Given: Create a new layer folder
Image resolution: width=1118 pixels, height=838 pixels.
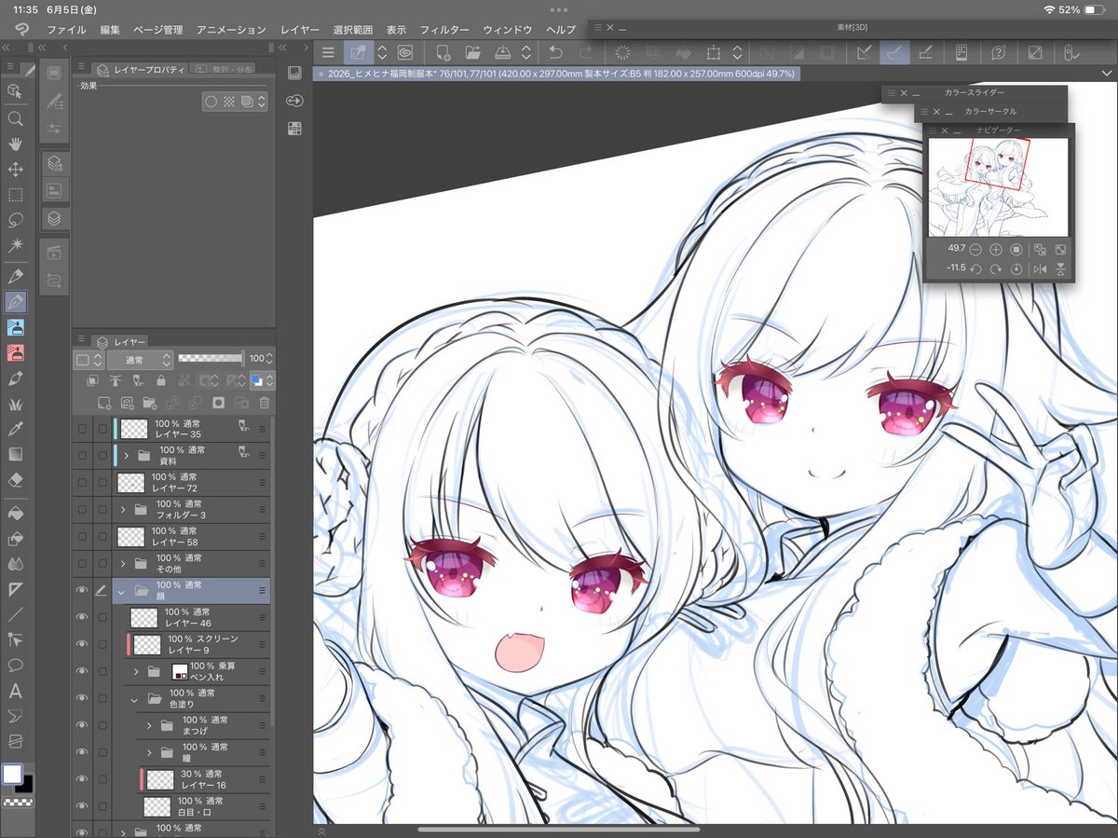Looking at the screenshot, I should coord(149,403).
